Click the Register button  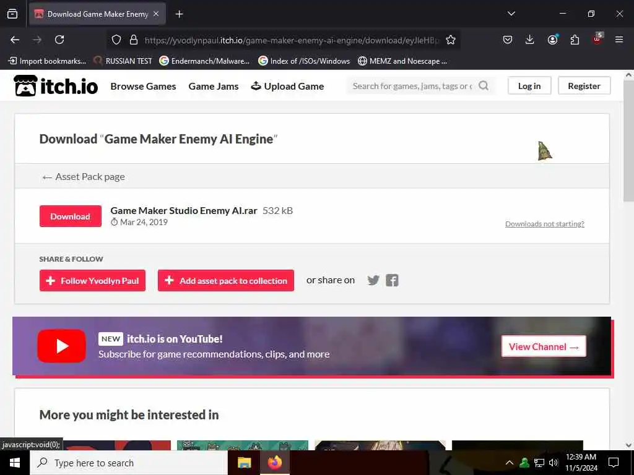[584, 85]
